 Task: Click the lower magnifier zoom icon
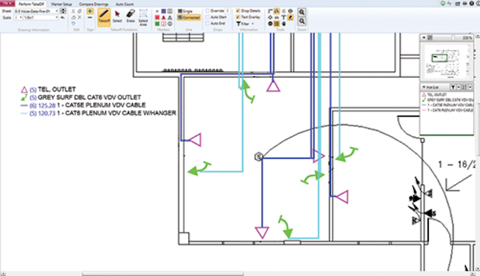pos(301,22)
